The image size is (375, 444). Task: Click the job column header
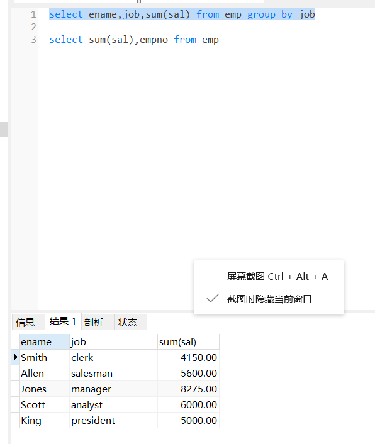pos(113,341)
